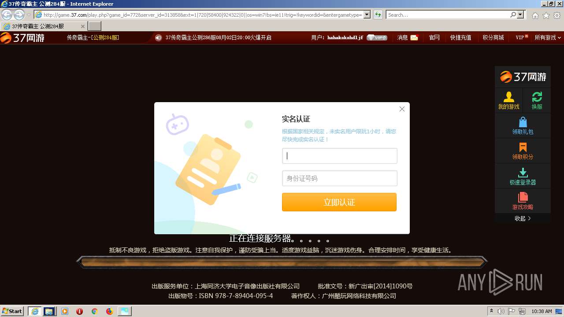Screen dimensions: 564x317
Task: Open the 官网 official site link
Action: click(x=434, y=38)
